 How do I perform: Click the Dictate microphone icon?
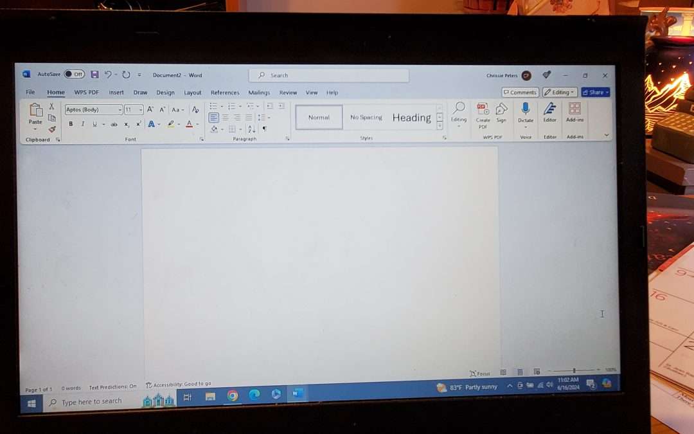526,109
